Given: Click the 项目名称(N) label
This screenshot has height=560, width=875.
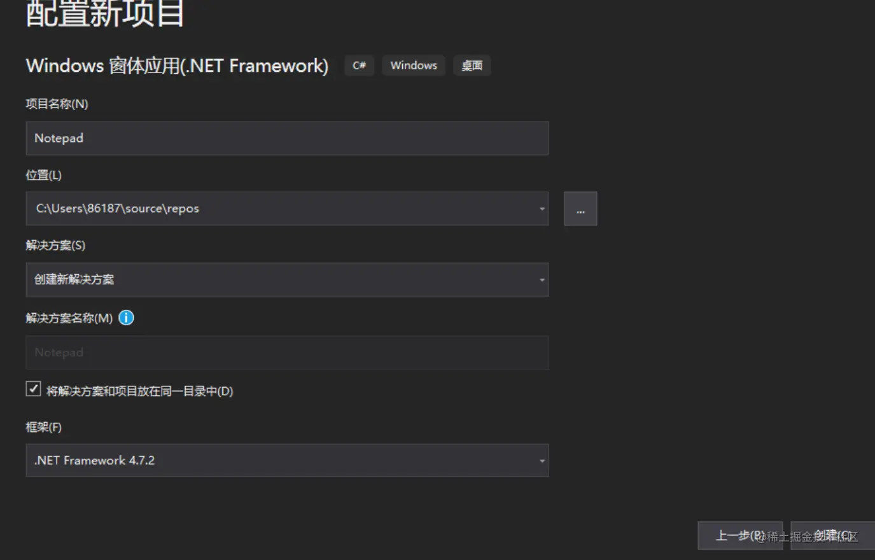Looking at the screenshot, I should tap(57, 104).
